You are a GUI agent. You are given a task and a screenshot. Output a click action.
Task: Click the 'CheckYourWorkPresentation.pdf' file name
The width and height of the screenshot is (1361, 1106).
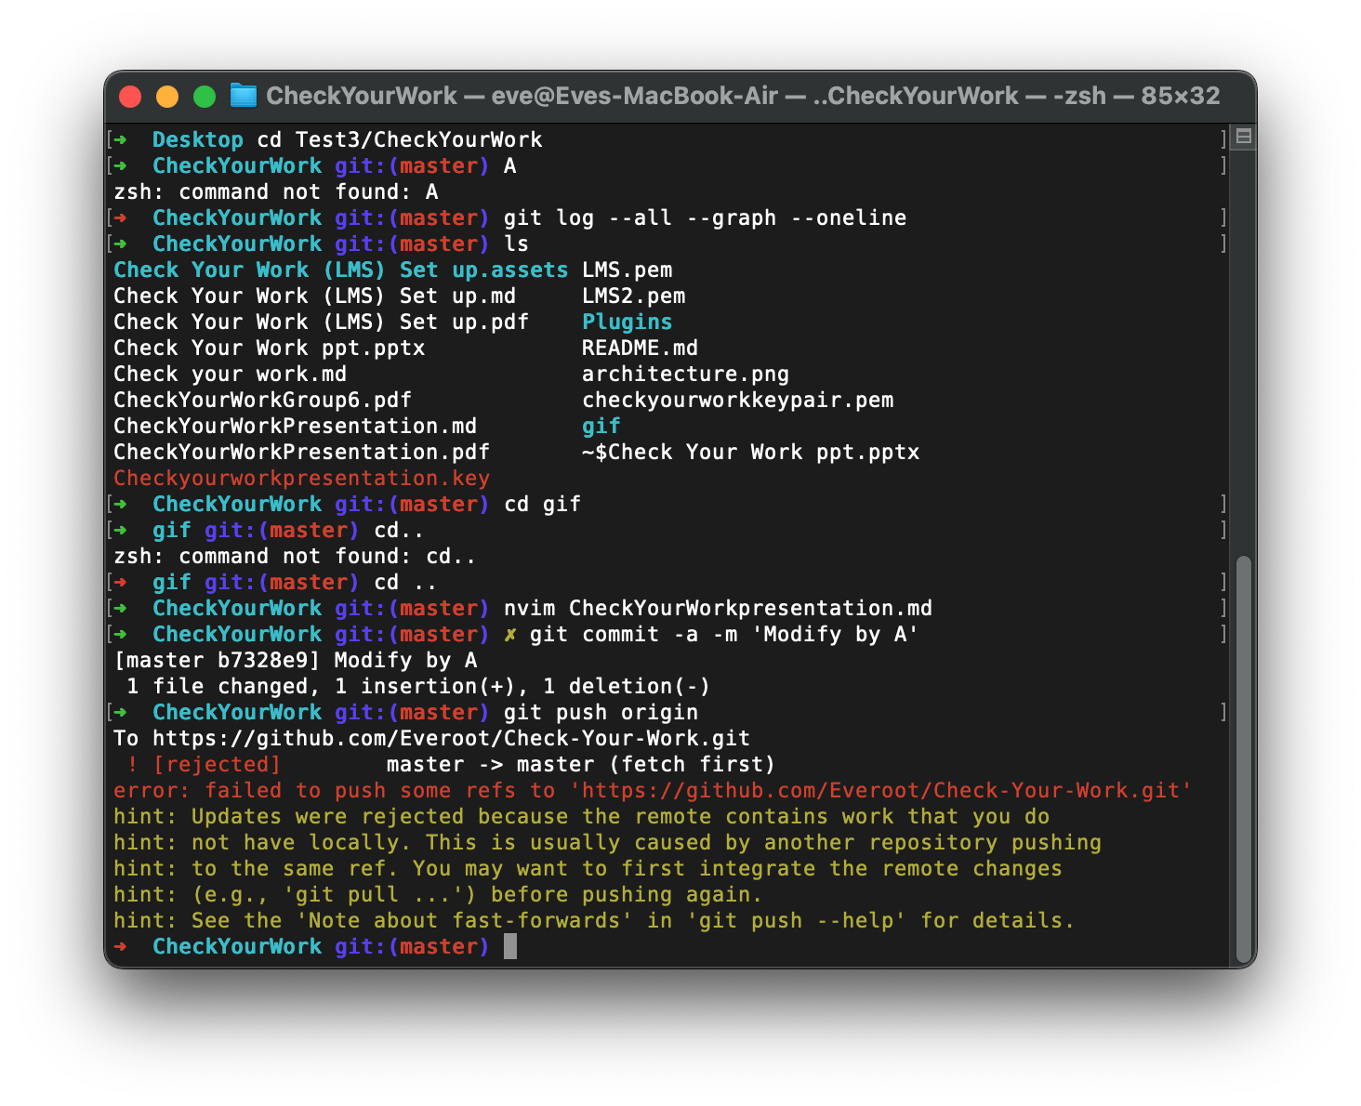coord(301,452)
